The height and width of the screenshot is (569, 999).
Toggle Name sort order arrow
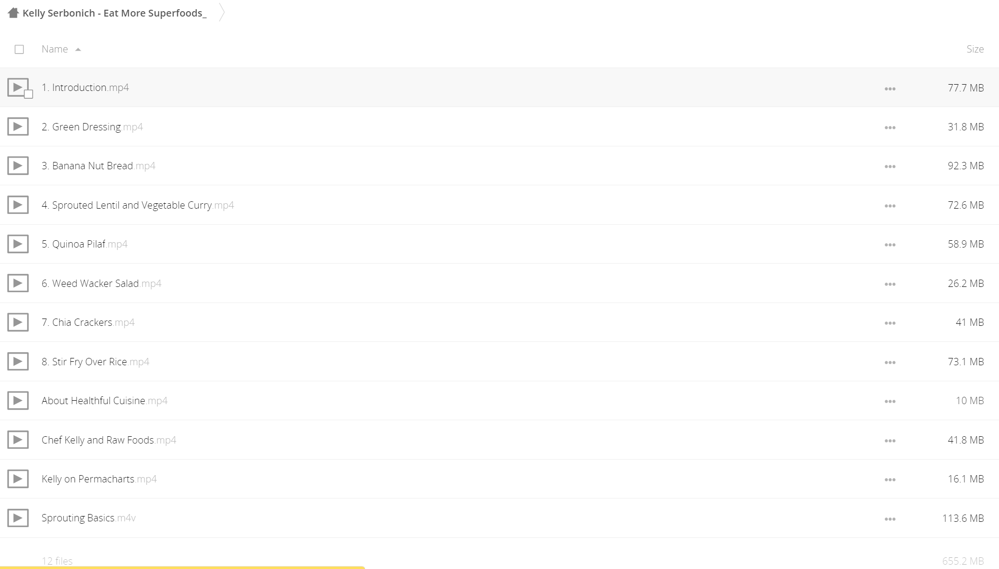click(x=78, y=50)
